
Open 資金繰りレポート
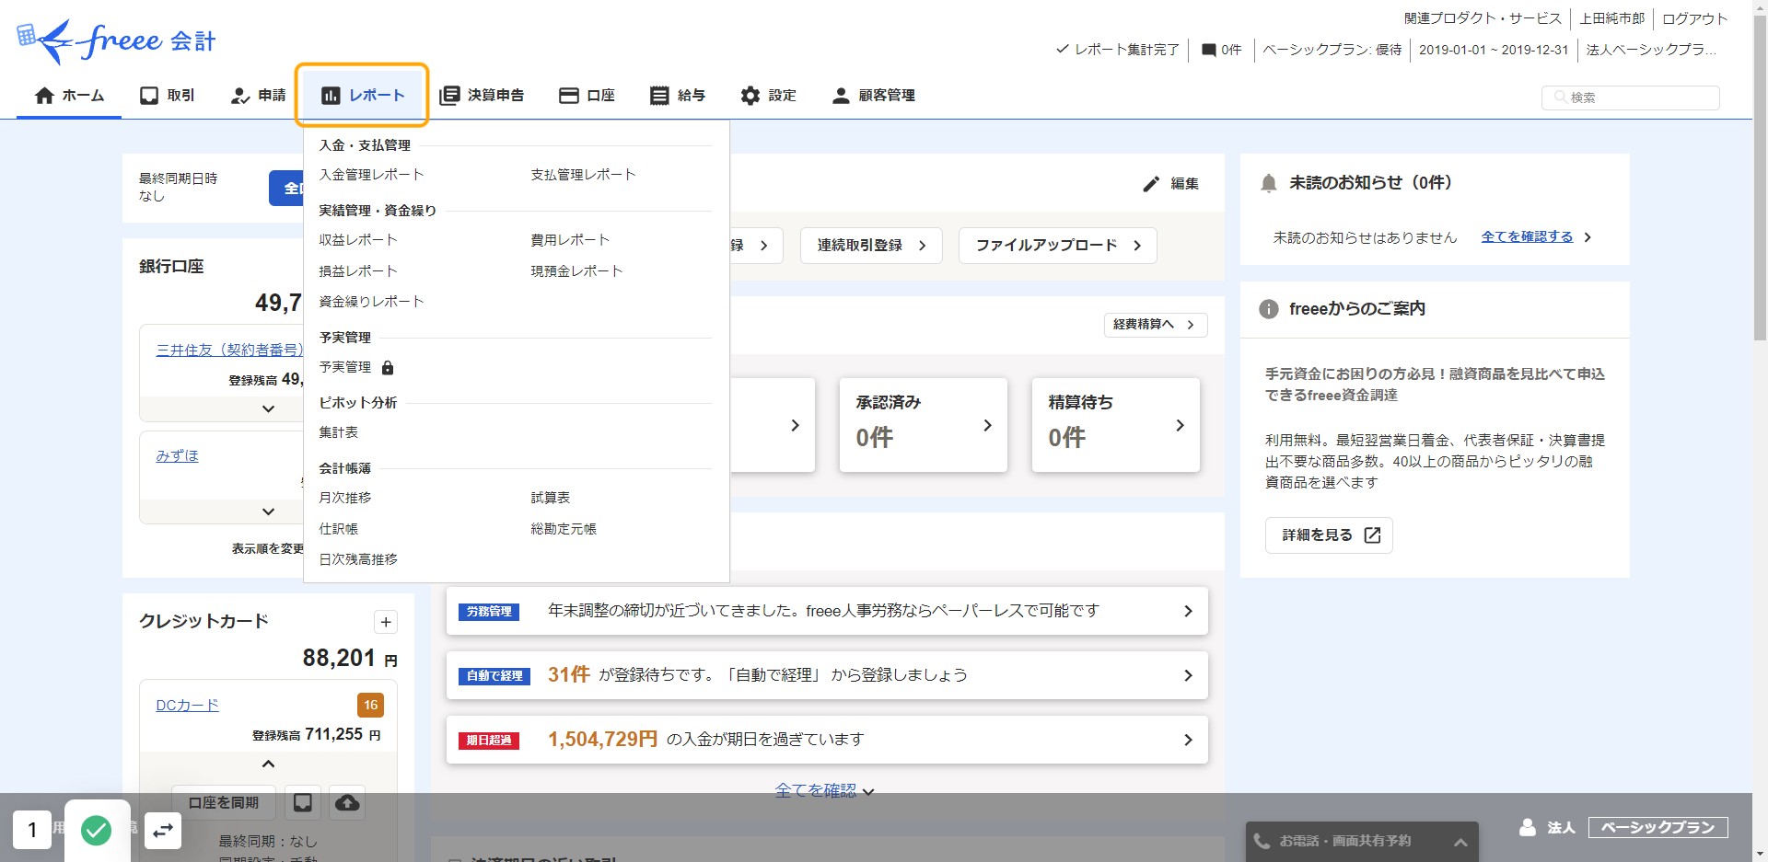pos(371,302)
